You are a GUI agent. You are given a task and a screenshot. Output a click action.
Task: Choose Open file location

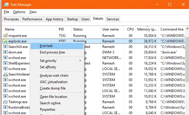pos(57,97)
